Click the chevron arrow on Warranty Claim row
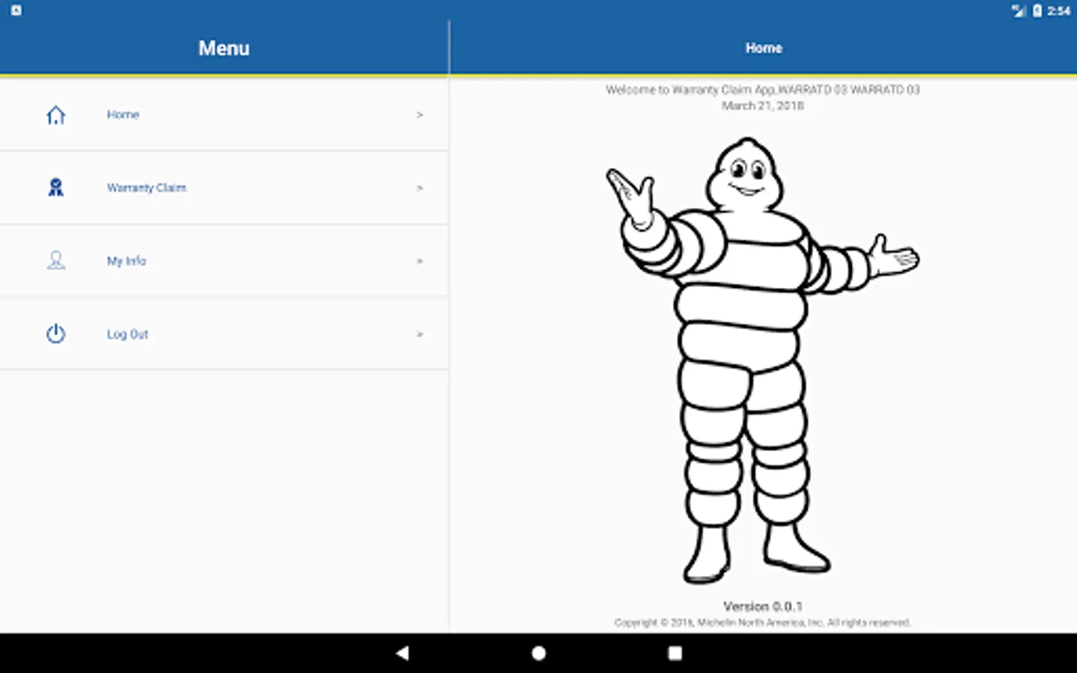 pos(420,188)
